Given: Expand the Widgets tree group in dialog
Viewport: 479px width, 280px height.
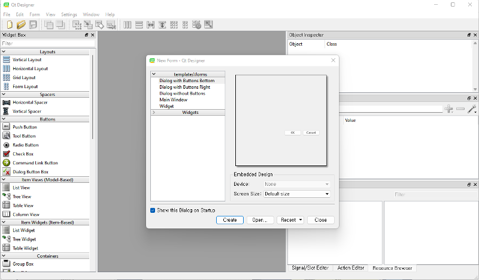Looking at the screenshot, I should 154,112.
